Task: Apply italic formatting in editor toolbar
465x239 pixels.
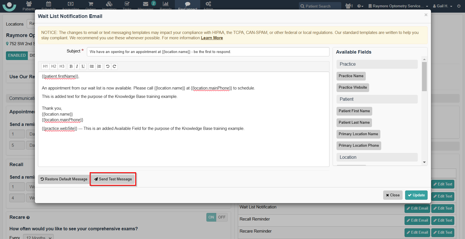Action: coord(77,66)
